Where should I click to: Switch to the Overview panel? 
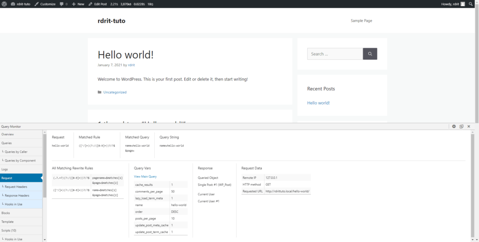[x=8, y=134]
